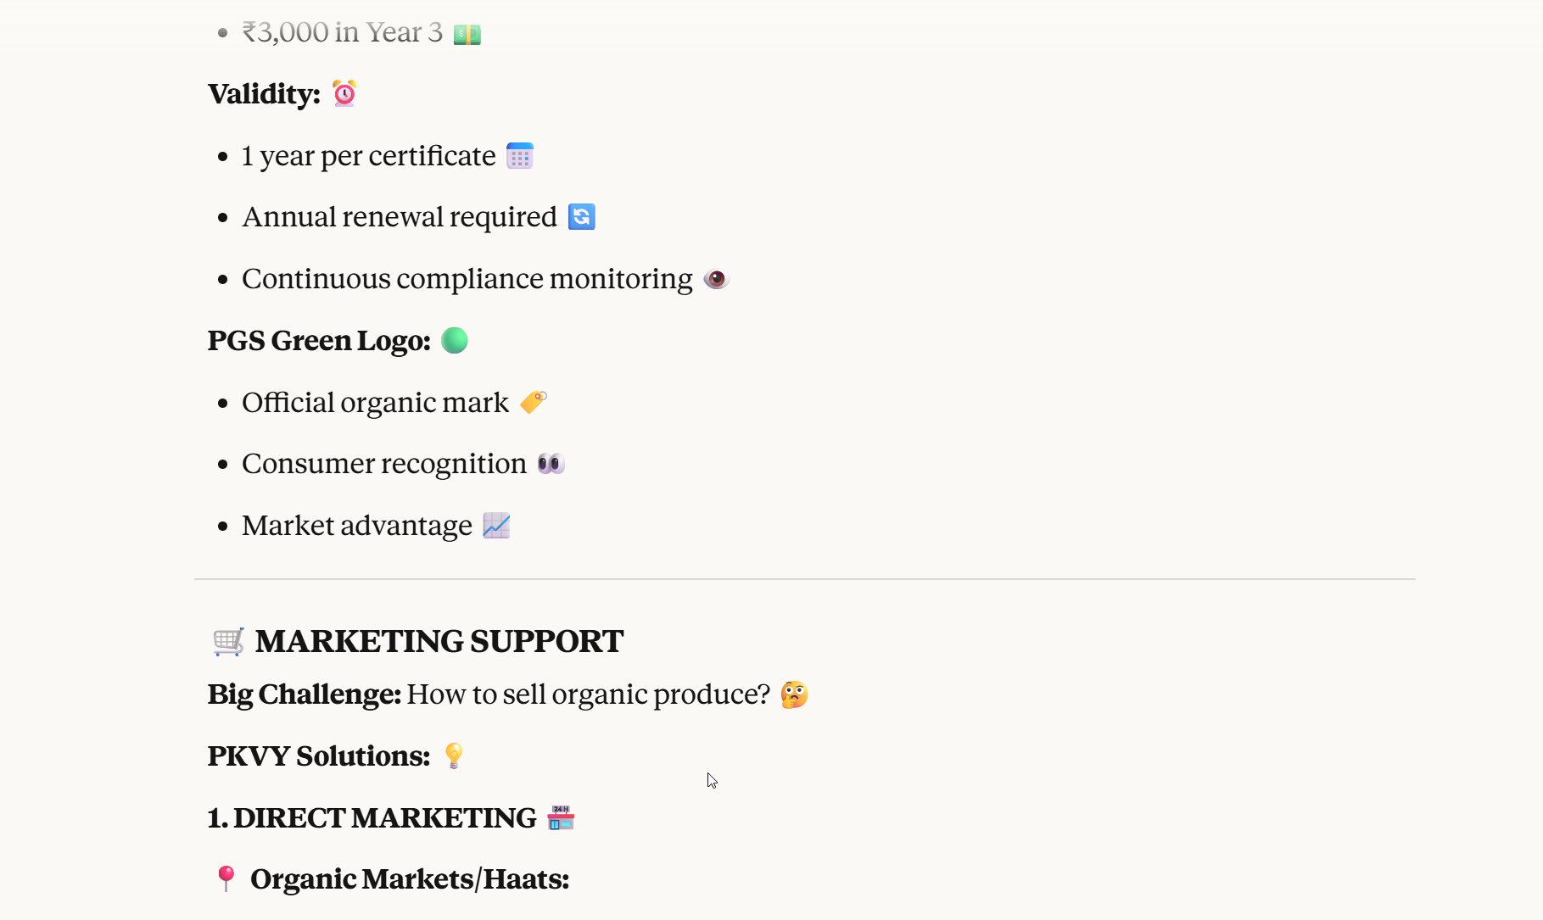Click the yellow tag emoji after organic mark
The height and width of the screenshot is (920, 1543).
click(x=534, y=402)
